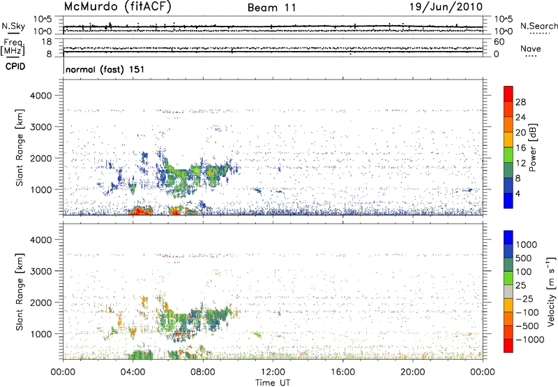Click the 16 tick on power colorbar
The width and height of the screenshot is (558, 387).
coord(520,148)
